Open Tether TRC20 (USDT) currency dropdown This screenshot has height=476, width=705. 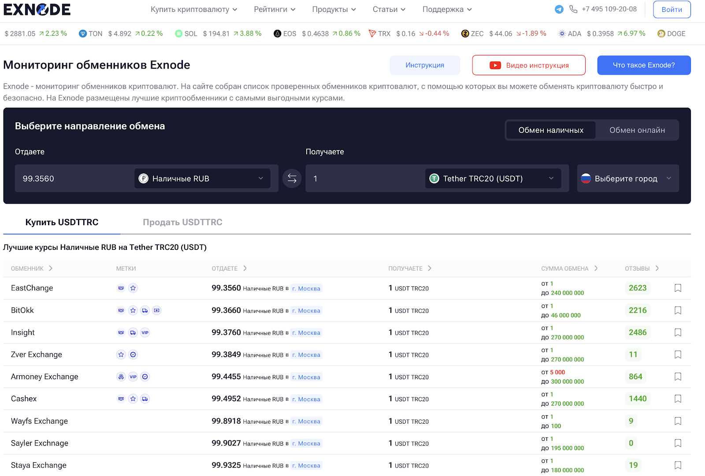tap(493, 178)
